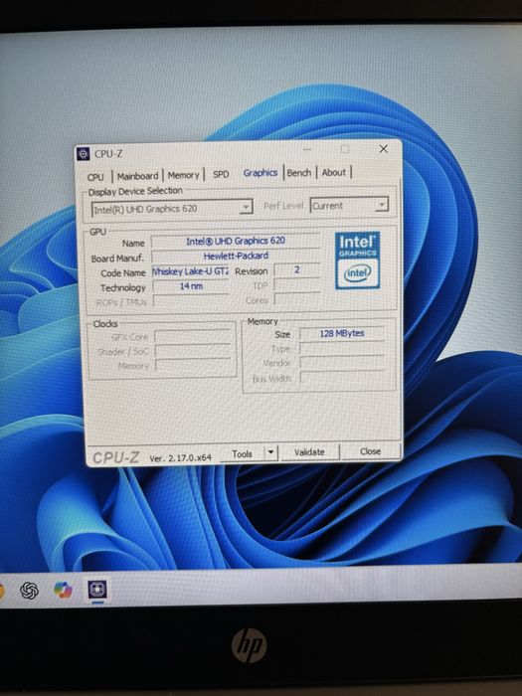Click the Clocks group label
The image size is (522, 696).
(105, 323)
